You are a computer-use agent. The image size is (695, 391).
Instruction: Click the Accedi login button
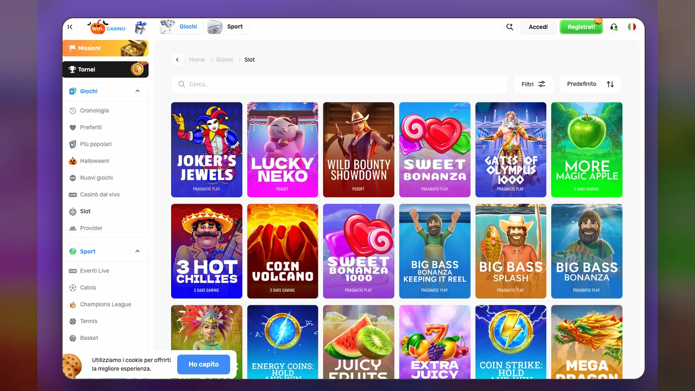(538, 27)
